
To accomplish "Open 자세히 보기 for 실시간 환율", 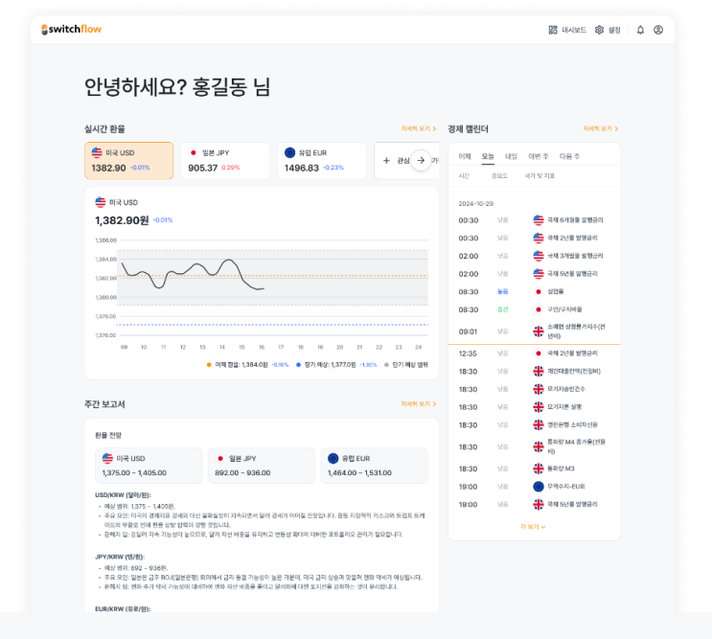I will (418, 129).
